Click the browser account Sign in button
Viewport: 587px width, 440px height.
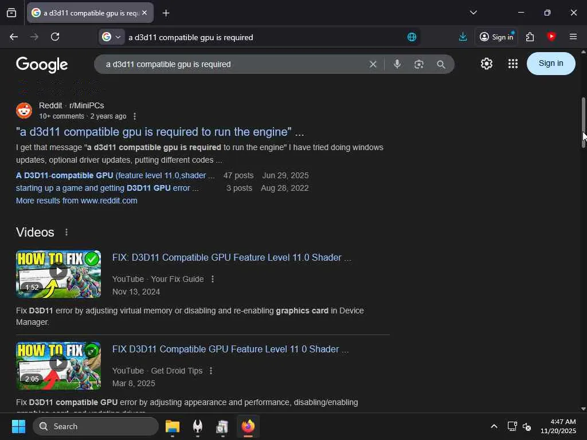click(496, 37)
